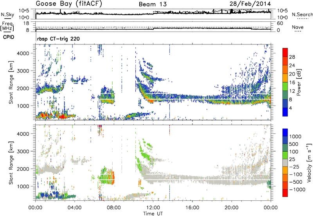Pick the blue top segment of Velocity colorbar

[x=285, y=133]
